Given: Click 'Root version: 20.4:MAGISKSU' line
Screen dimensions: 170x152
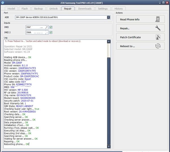Looking at the screenshot, I should (x=20, y=112).
